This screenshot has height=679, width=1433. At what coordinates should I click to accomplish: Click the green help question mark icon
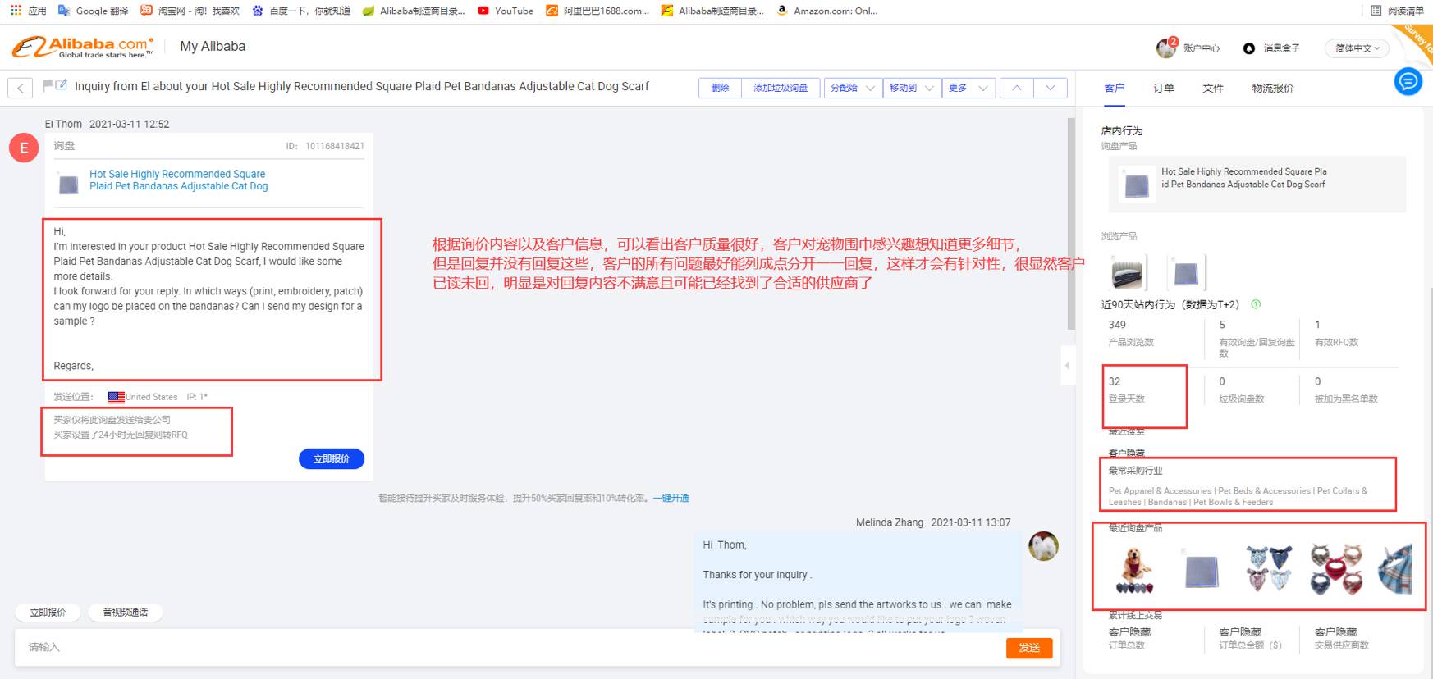(1255, 304)
